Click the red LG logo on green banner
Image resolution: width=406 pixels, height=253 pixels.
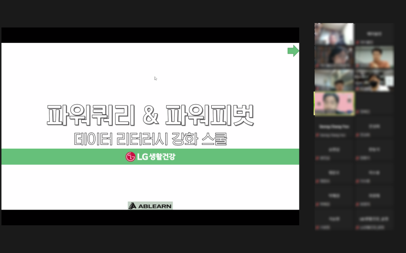(x=130, y=157)
